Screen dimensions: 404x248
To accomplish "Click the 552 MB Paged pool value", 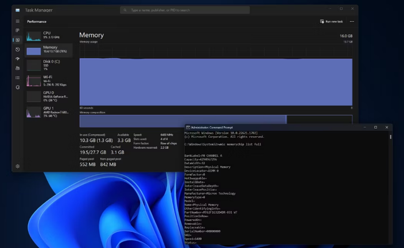I will coord(87,165).
